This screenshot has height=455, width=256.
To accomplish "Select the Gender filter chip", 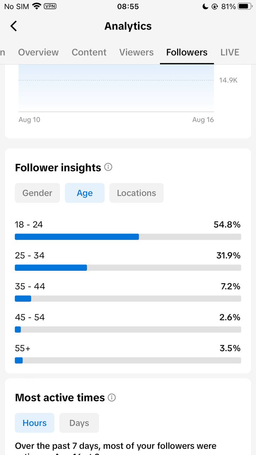I will coord(37,193).
